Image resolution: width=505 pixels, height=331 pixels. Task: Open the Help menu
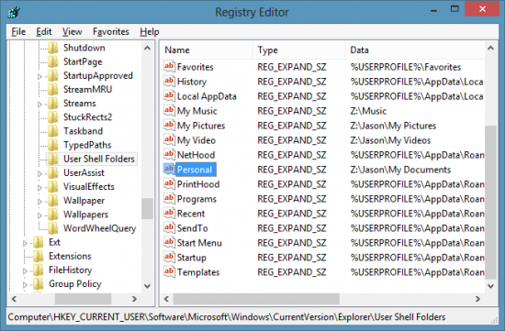point(150,31)
